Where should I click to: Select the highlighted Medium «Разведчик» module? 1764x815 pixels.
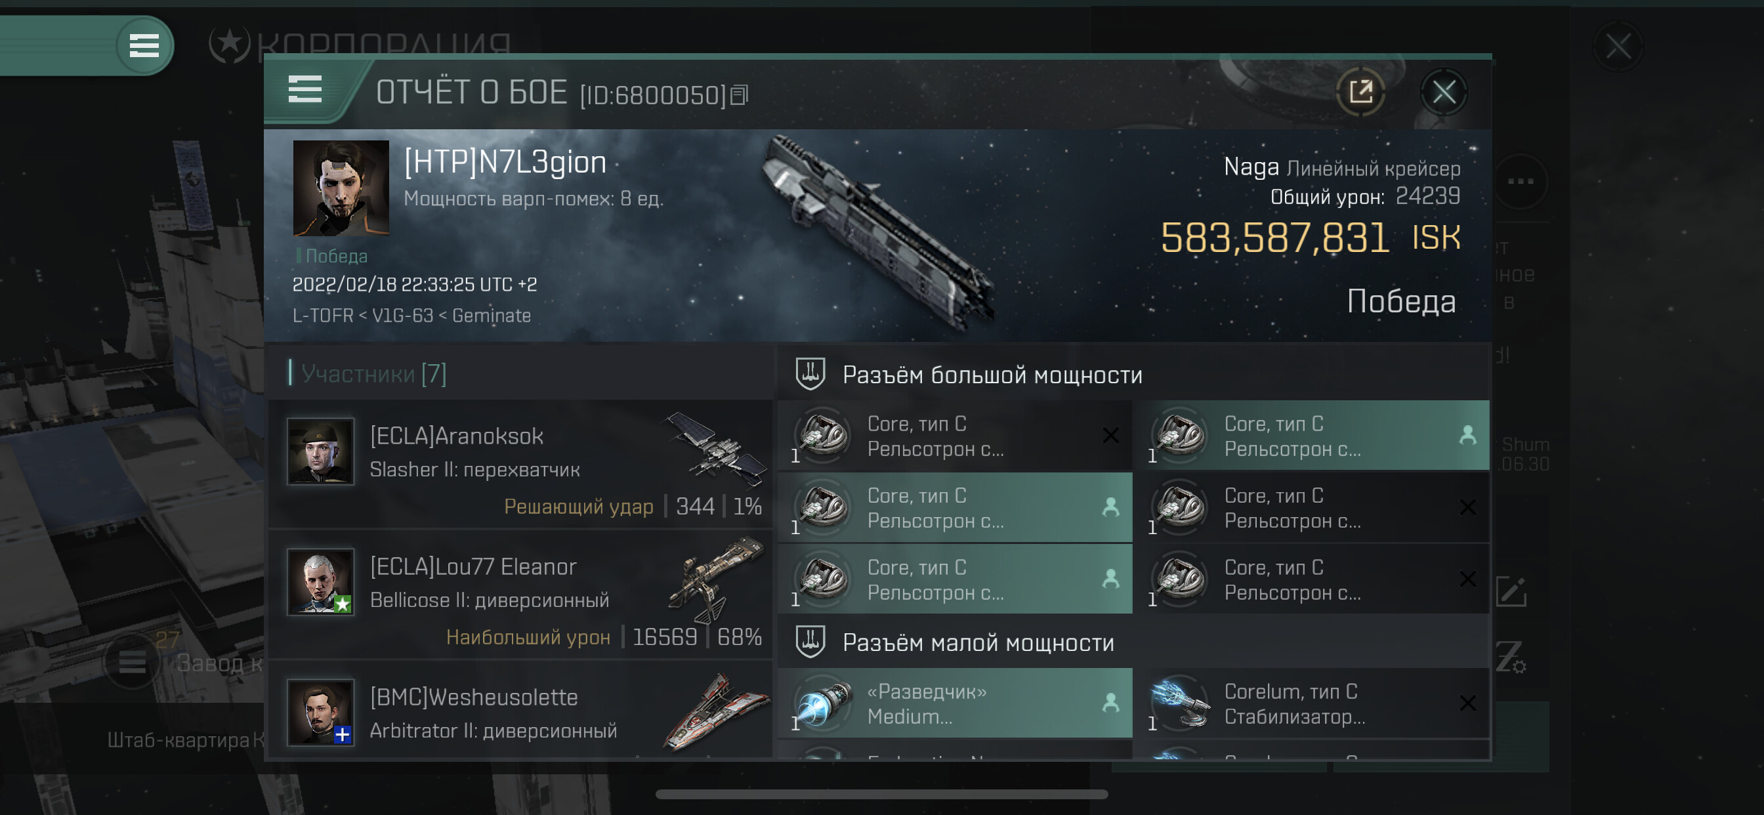(x=955, y=703)
